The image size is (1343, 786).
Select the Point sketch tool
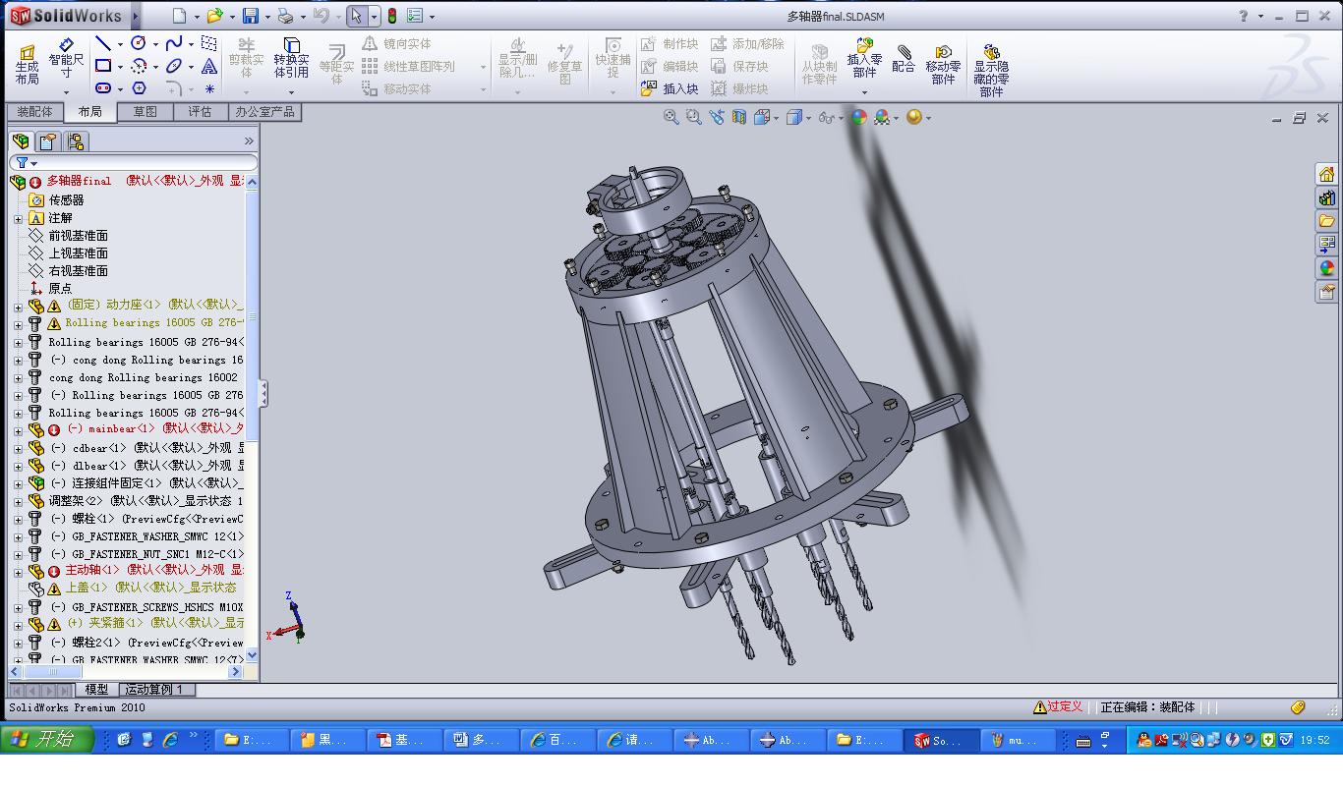pyautogui.click(x=209, y=89)
